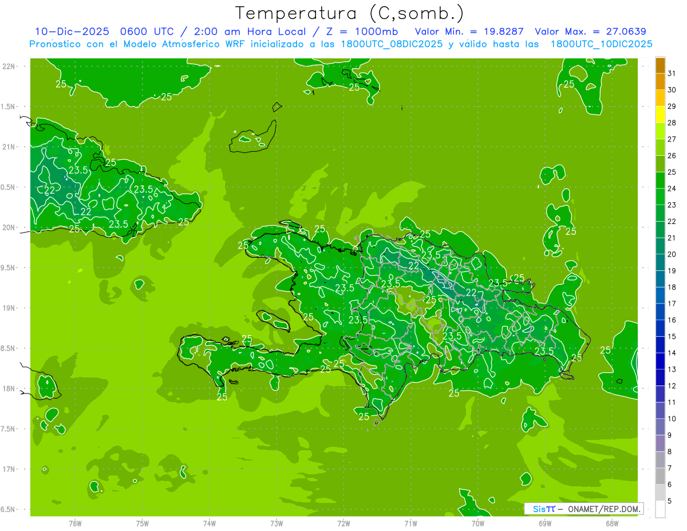The width and height of the screenshot is (687, 531).
Task: Click the "1800UTC_10DIC2025" valid-until time
Action: 601,44
